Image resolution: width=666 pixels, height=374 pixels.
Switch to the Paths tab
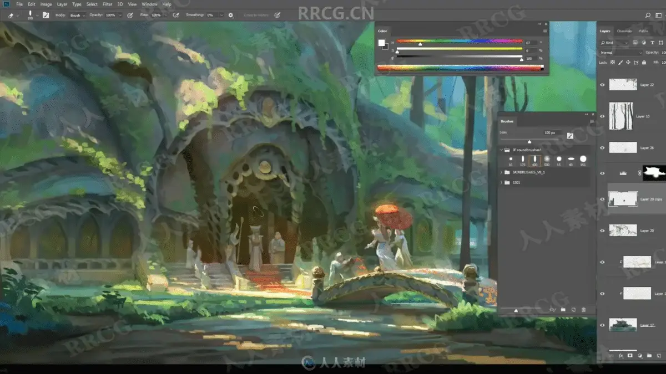click(643, 31)
